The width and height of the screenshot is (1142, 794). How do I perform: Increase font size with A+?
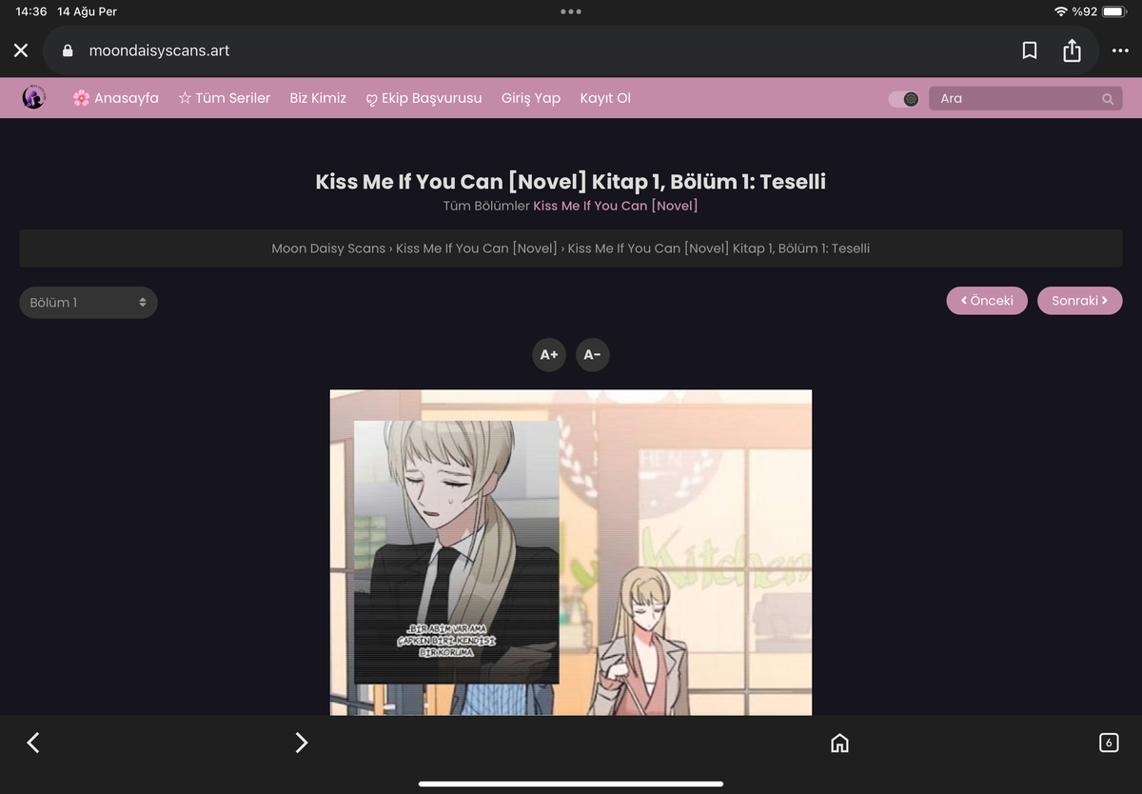coord(549,355)
